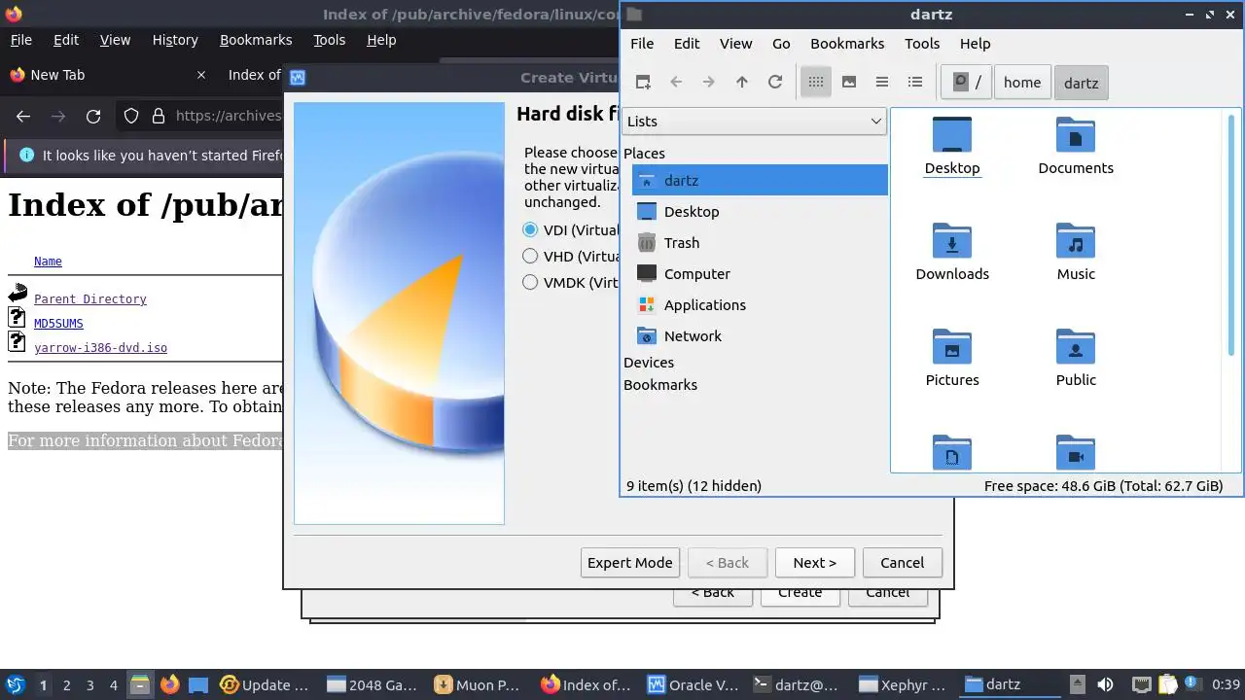Click the root path button in file manager
The image size is (1245, 700).
(x=967, y=83)
